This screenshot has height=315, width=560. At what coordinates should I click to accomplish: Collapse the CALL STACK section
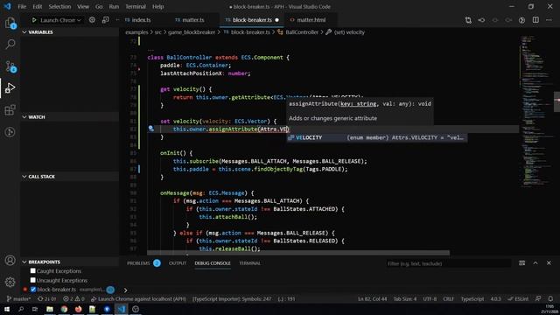tap(70, 177)
